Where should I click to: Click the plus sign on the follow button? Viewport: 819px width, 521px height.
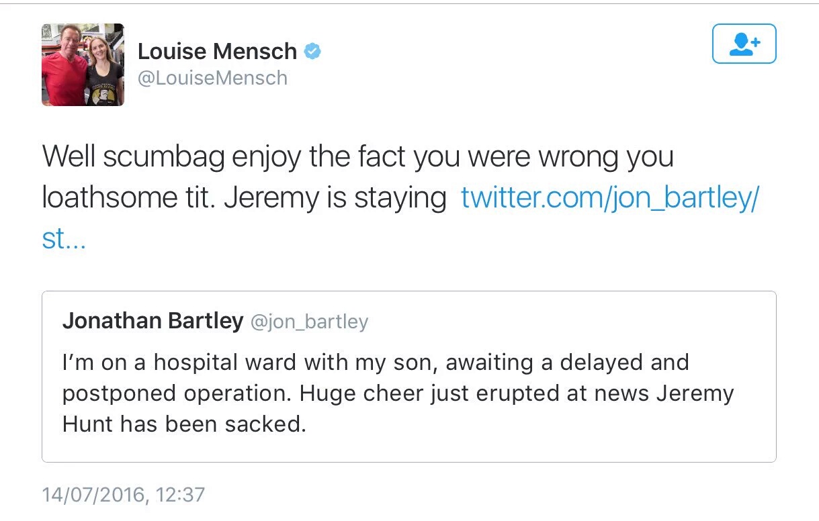(x=755, y=40)
